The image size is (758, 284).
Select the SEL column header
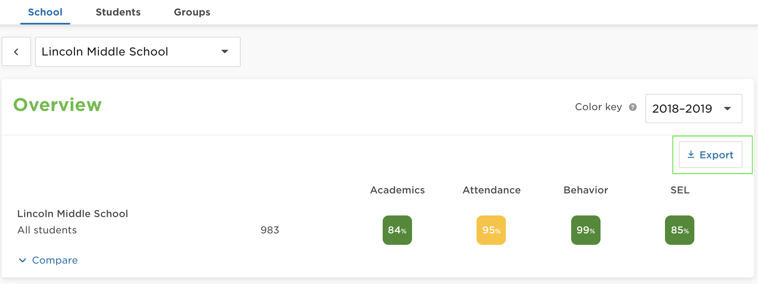[x=680, y=190]
